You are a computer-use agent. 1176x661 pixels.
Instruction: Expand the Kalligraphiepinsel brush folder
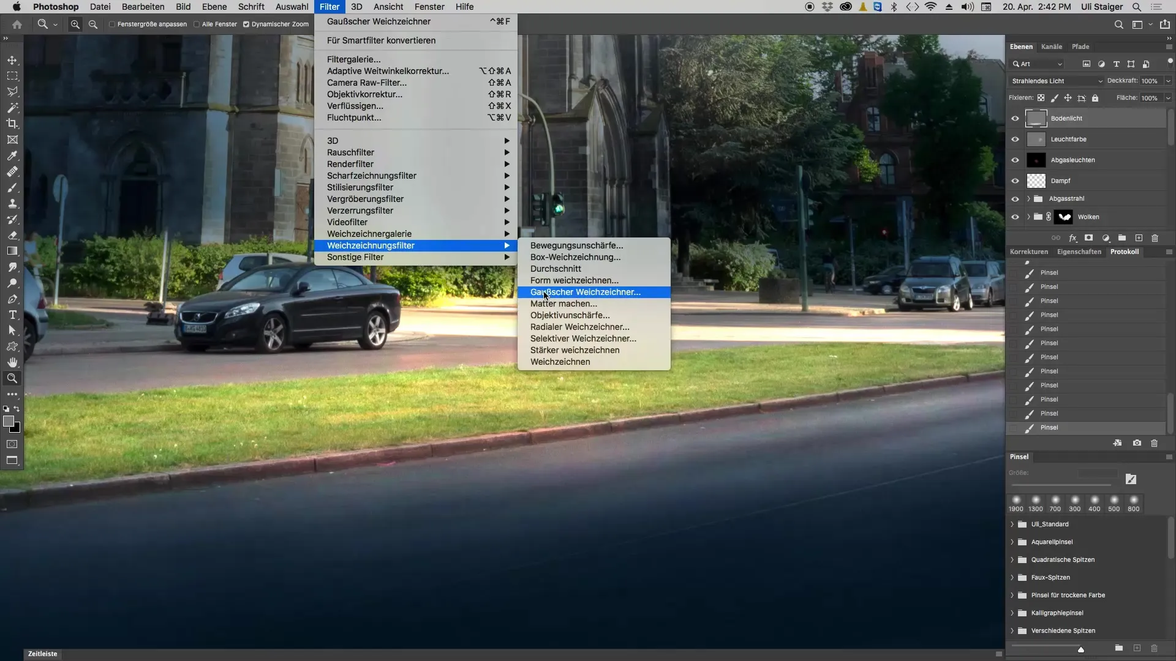(x=1012, y=613)
